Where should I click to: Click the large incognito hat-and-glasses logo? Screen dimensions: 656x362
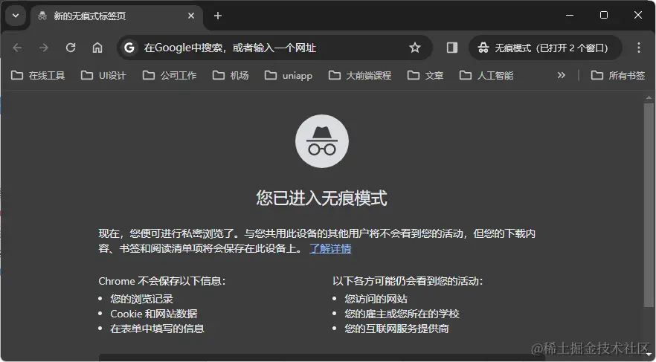point(322,141)
